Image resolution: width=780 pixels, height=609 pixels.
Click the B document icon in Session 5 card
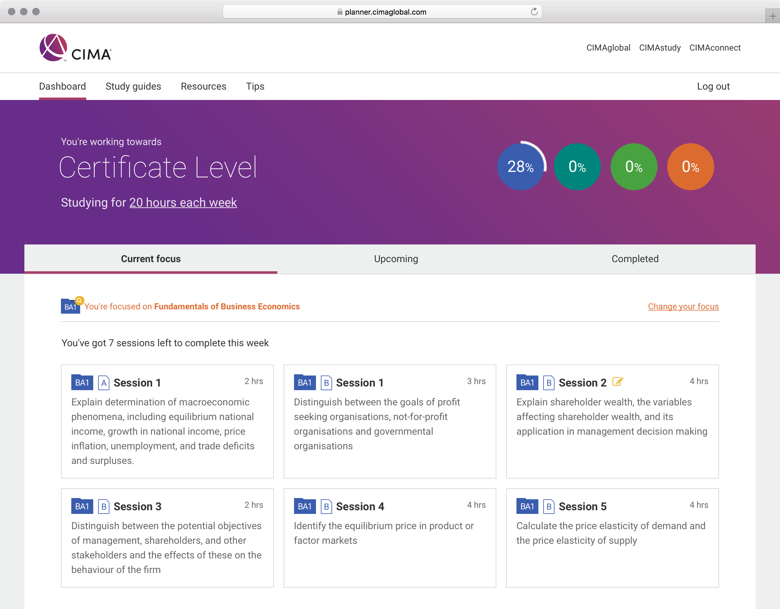click(548, 507)
